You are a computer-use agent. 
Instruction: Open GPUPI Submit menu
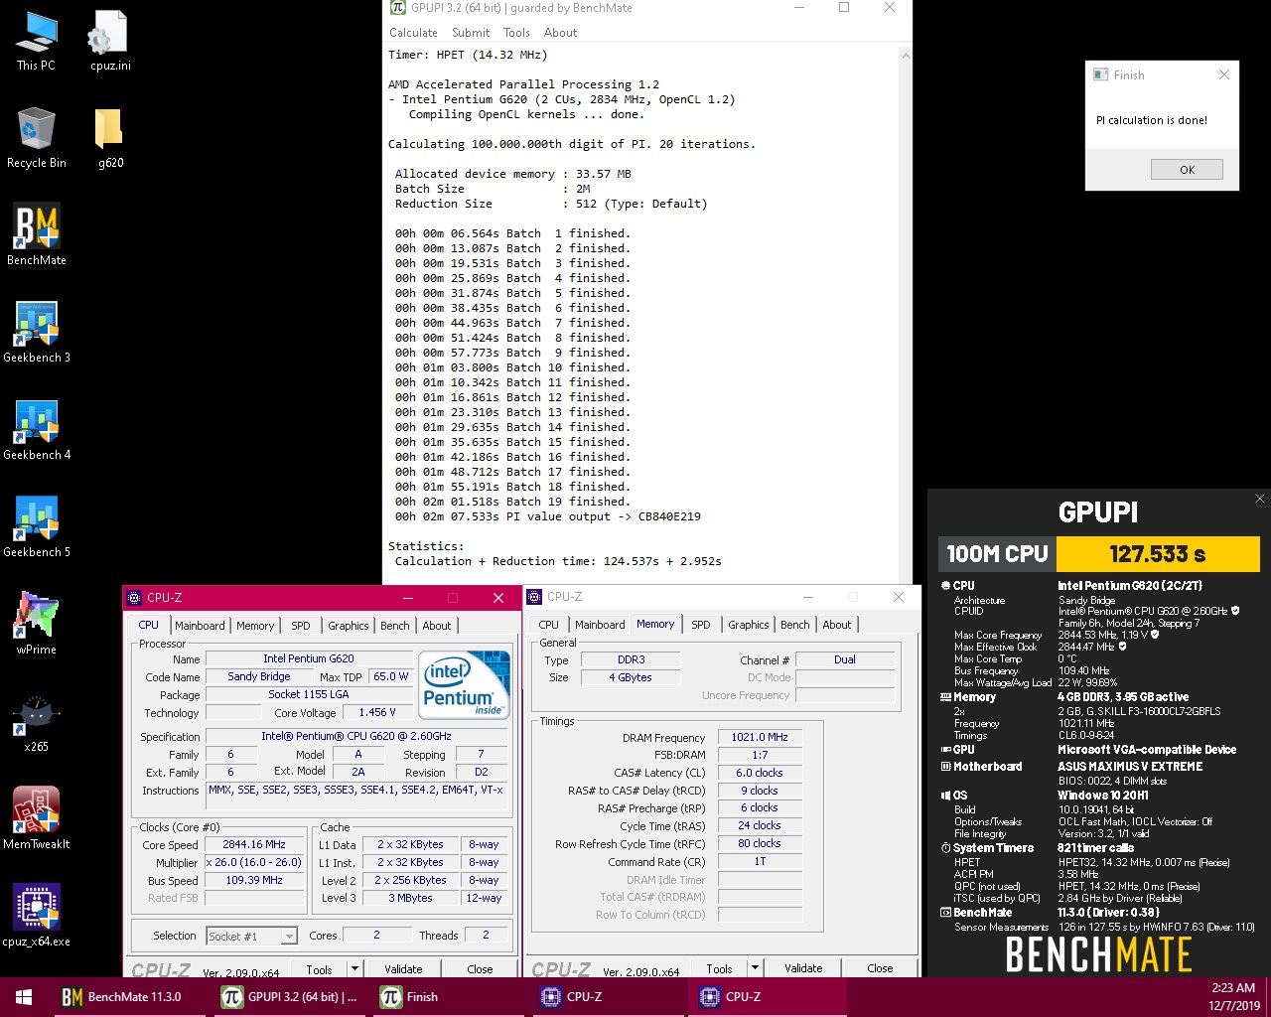(x=471, y=33)
